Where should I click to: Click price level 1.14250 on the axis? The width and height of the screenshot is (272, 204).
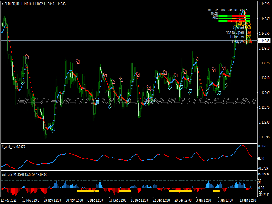pos(264,33)
